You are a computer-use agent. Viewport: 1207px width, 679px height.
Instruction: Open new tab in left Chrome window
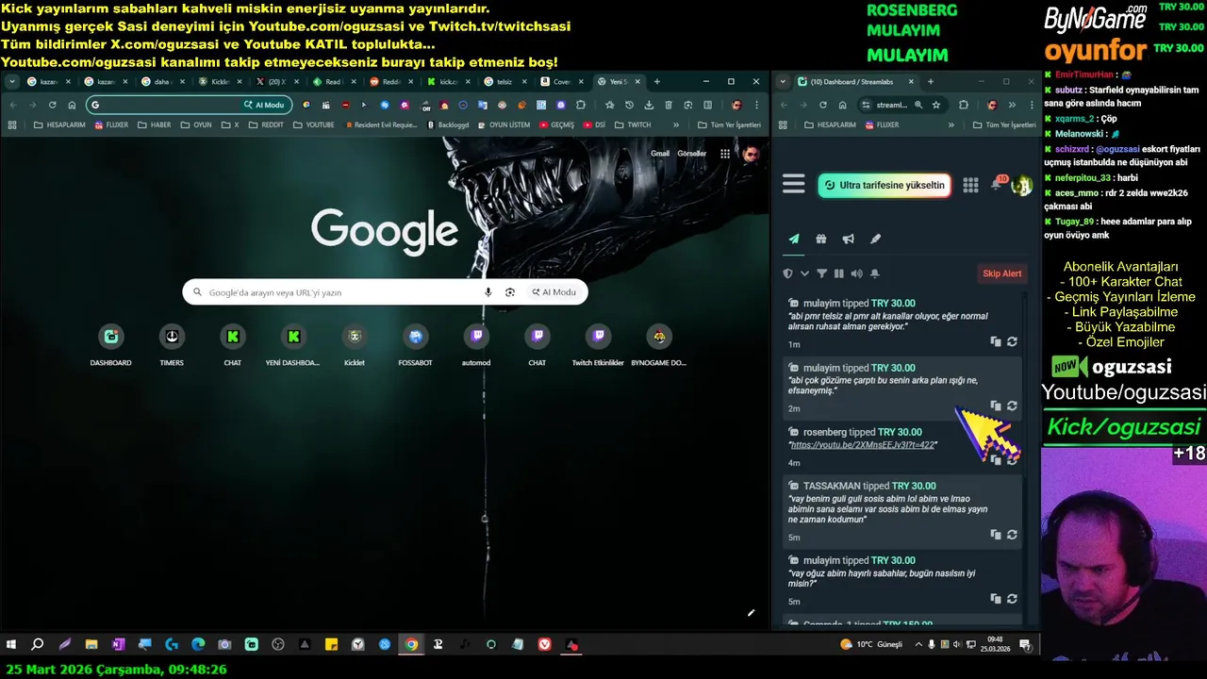point(657,82)
